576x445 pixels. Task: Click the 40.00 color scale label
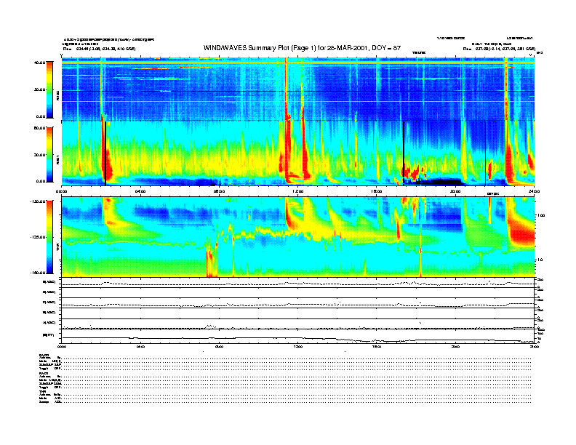39,63
